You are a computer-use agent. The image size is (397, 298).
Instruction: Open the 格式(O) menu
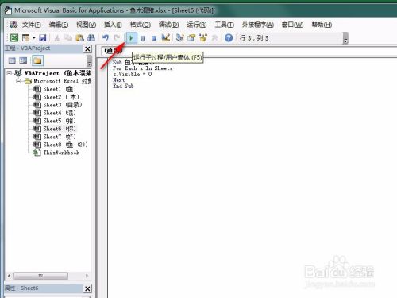[141, 25]
